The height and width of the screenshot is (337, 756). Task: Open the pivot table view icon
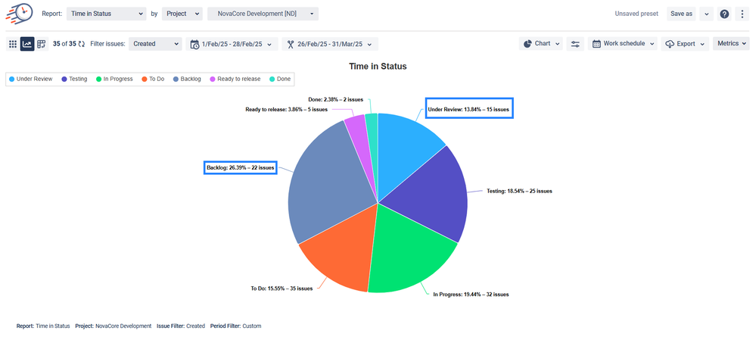pos(42,44)
